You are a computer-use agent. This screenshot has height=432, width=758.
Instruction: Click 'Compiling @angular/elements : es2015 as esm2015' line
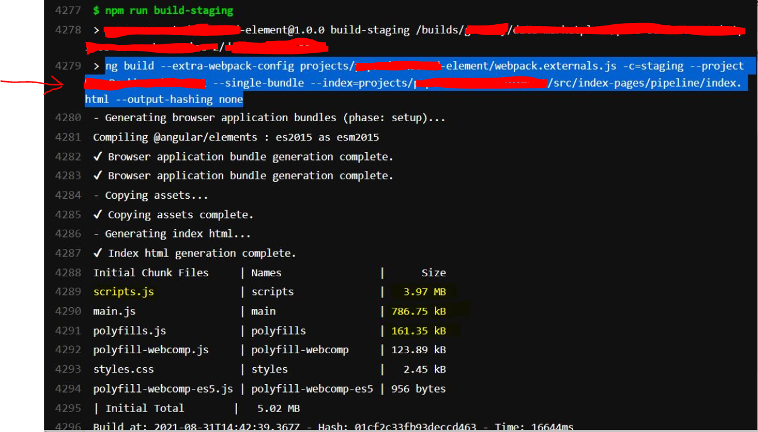coord(236,138)
